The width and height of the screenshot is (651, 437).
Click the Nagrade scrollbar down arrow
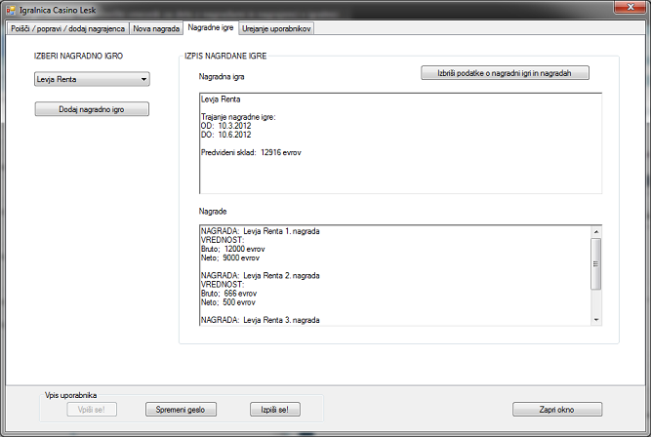596,318
